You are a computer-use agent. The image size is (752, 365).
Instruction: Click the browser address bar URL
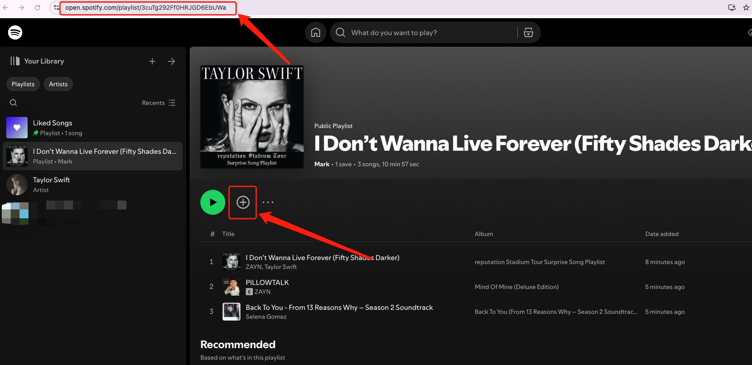pyautogui.click(x=146, y=8)
